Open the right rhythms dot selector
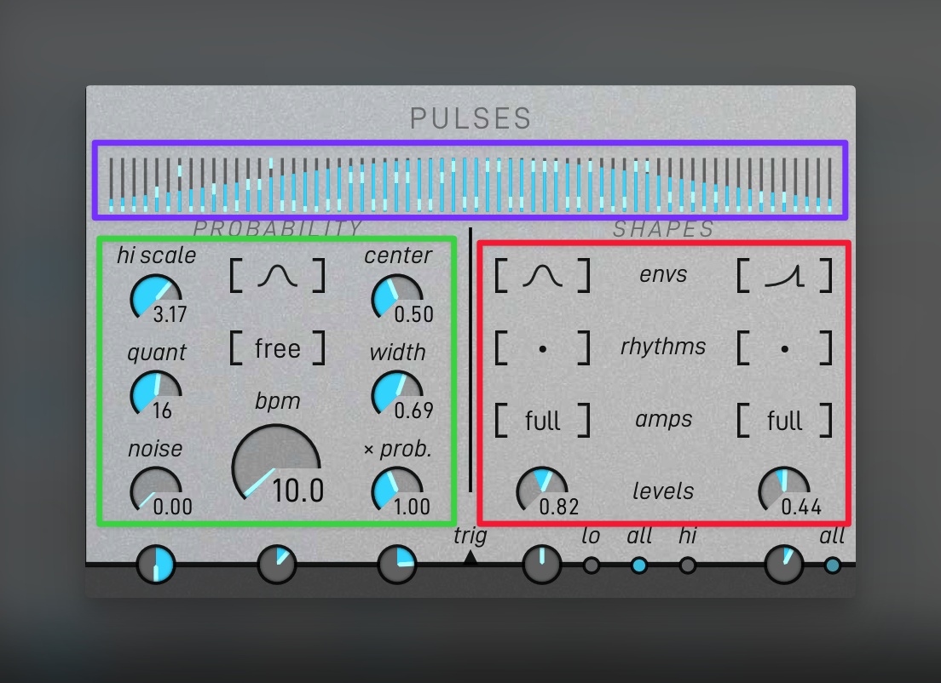This screenshot has width=941, height=683. click(x=784, y=347)
